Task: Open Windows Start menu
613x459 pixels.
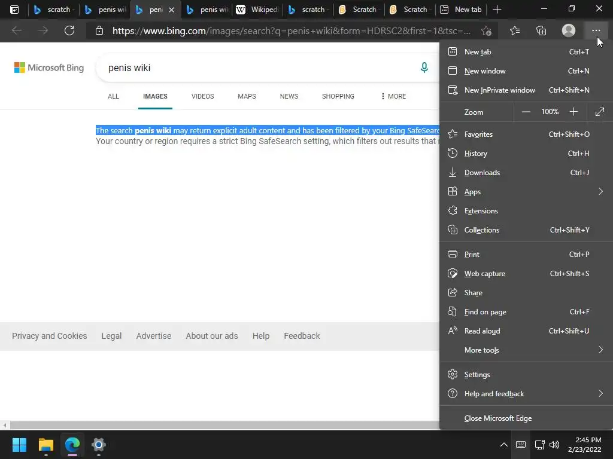Action: 19,445
